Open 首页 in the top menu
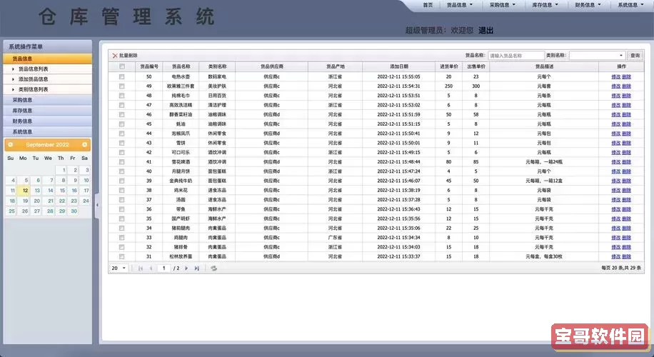This screenshot has width=654, height=357. 428,5
